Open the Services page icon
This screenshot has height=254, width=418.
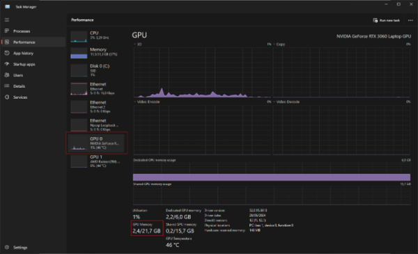coord(7,97)
